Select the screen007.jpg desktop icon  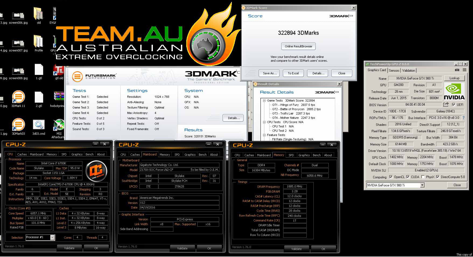tap(18, 45)
